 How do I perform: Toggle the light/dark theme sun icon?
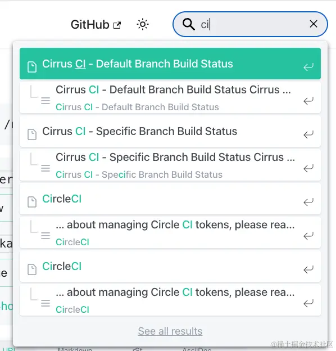[143, 24]
